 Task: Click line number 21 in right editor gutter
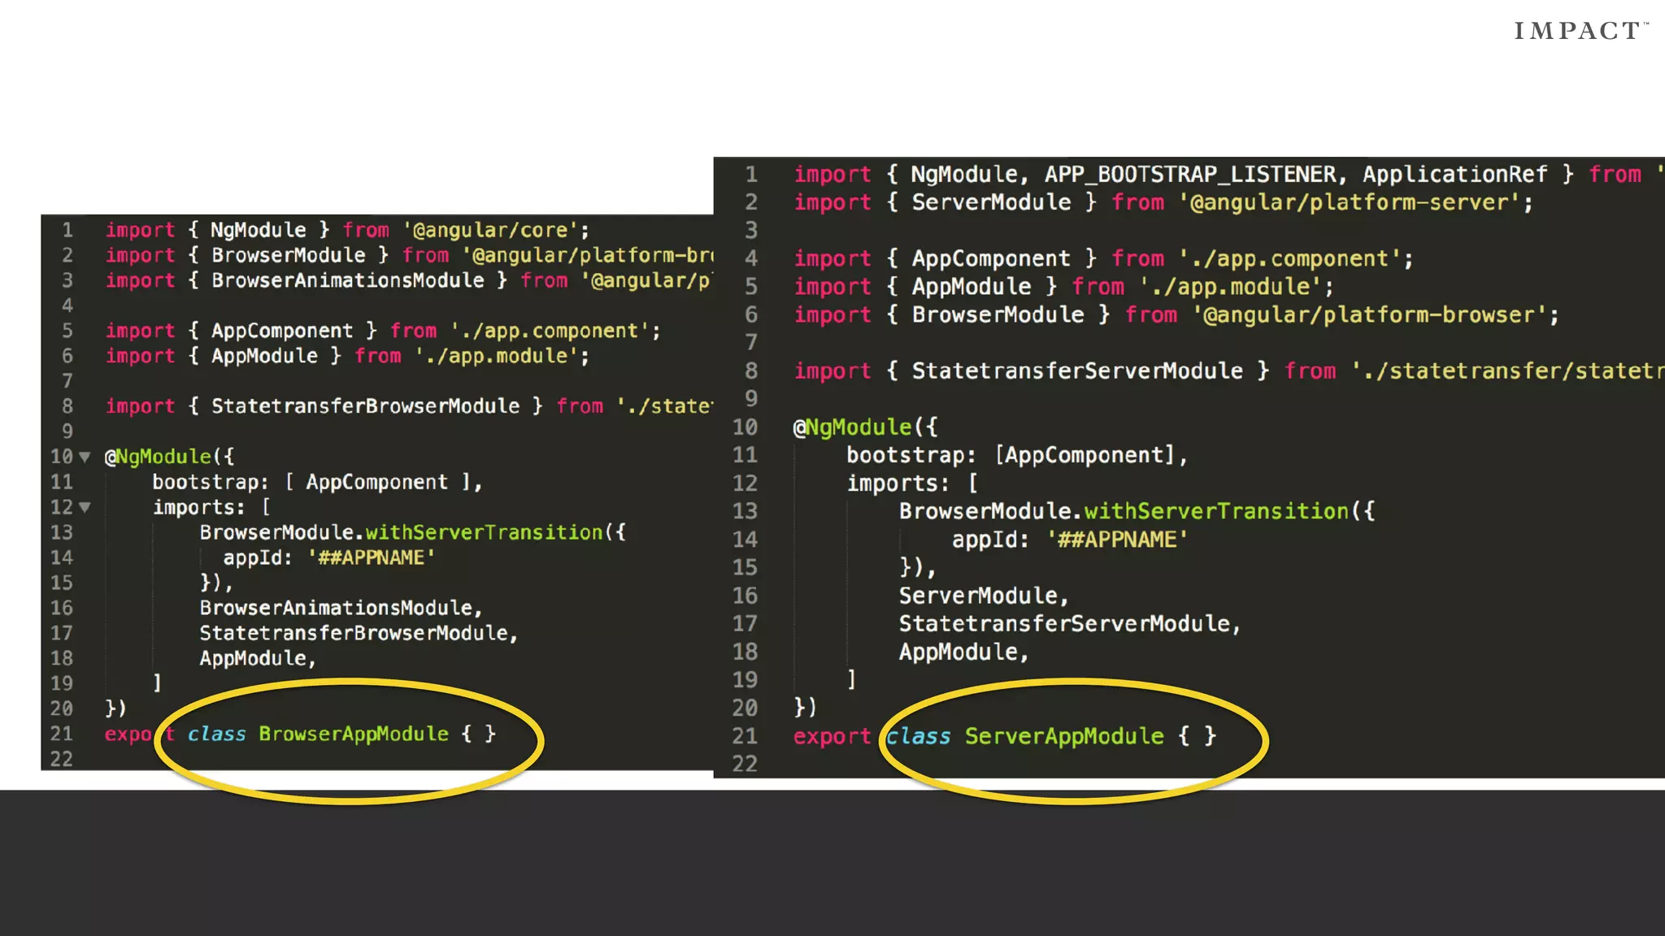[x=745, y=737]
